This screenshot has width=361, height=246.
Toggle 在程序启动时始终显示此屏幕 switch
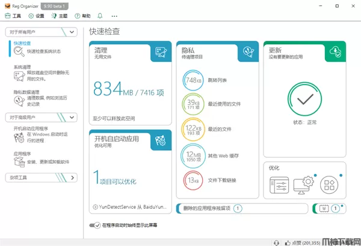[95, 226]
